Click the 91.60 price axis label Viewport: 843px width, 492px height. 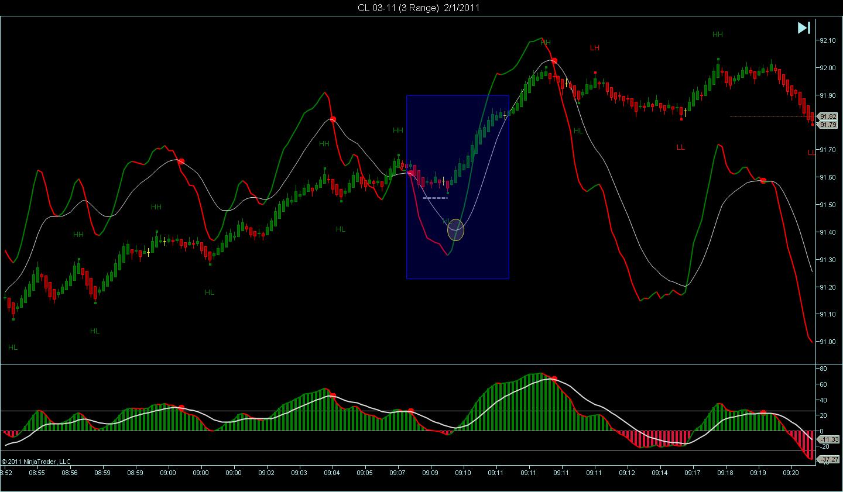[x=828, y=177]
